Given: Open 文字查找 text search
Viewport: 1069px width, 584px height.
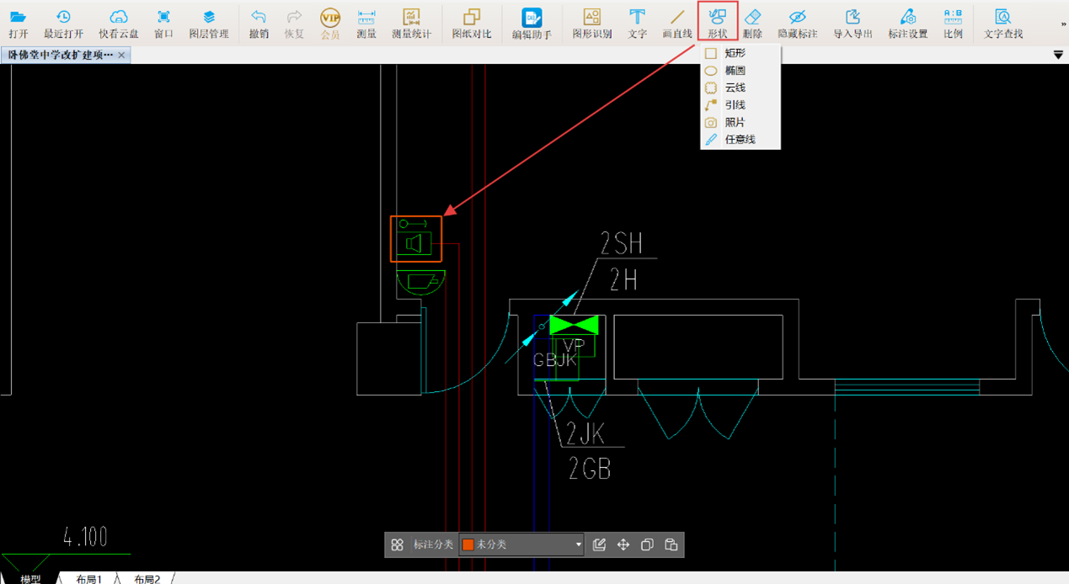Looking at the screenshot, I should [1003, 23].
